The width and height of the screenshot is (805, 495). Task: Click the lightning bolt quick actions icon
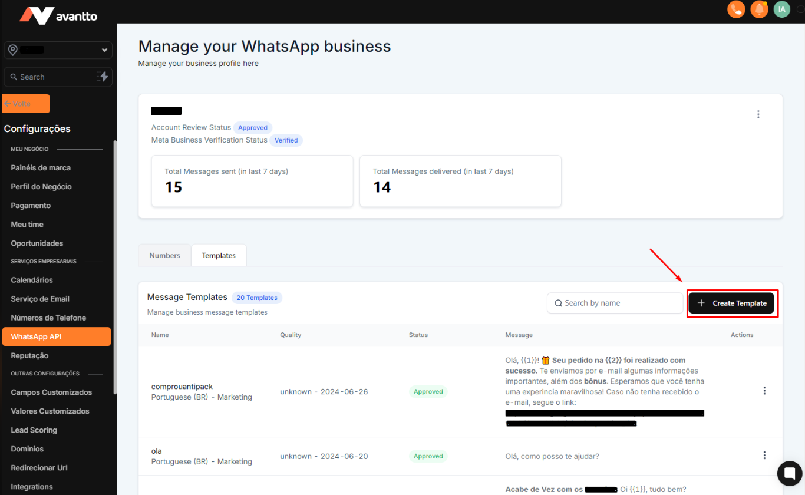pyautogui.click(x=103, y=77)
